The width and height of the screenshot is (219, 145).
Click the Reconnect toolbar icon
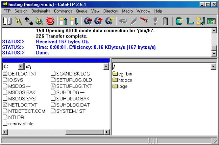click(x=39, y=21)
